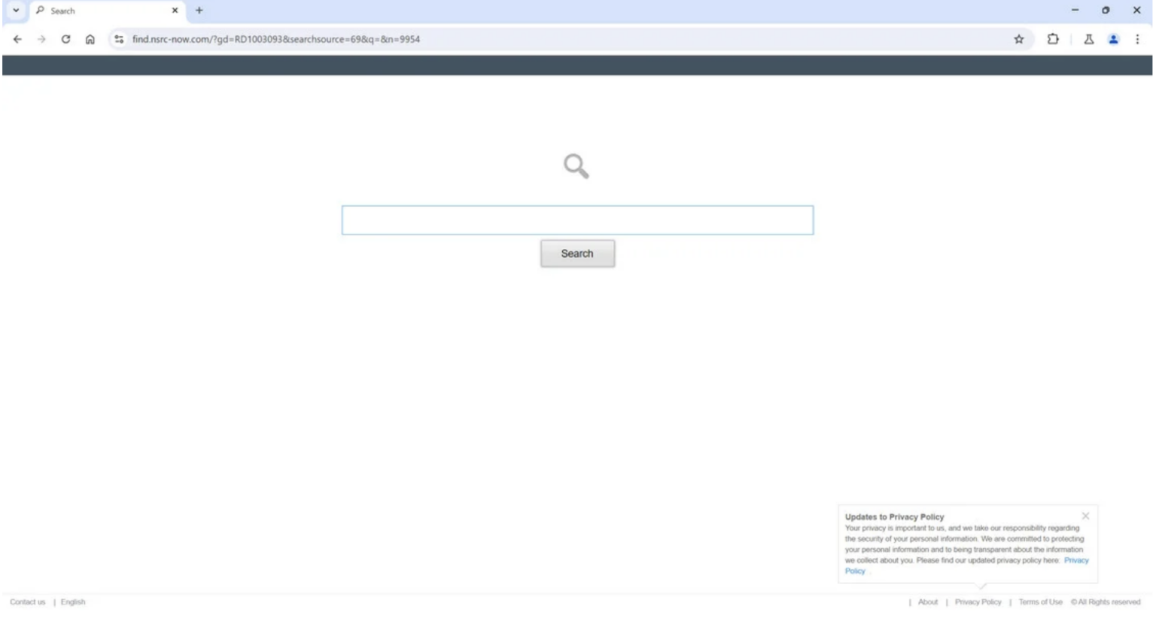This screenshot has width=1156, height=627.
Task: Open the three-dot browser menu
Action: click(x=1137, y=38)
